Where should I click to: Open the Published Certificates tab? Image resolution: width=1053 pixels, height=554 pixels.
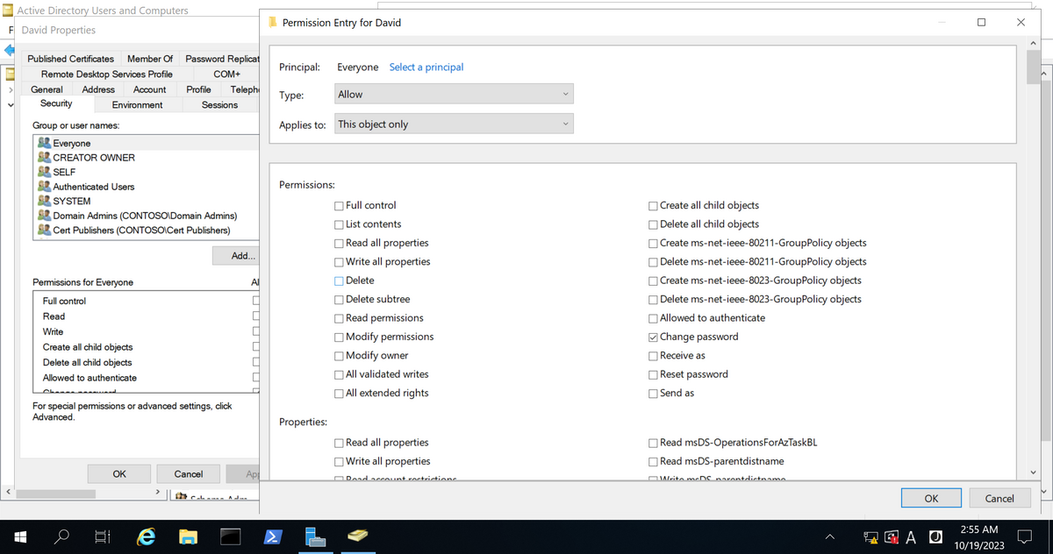tap(71, 59)
